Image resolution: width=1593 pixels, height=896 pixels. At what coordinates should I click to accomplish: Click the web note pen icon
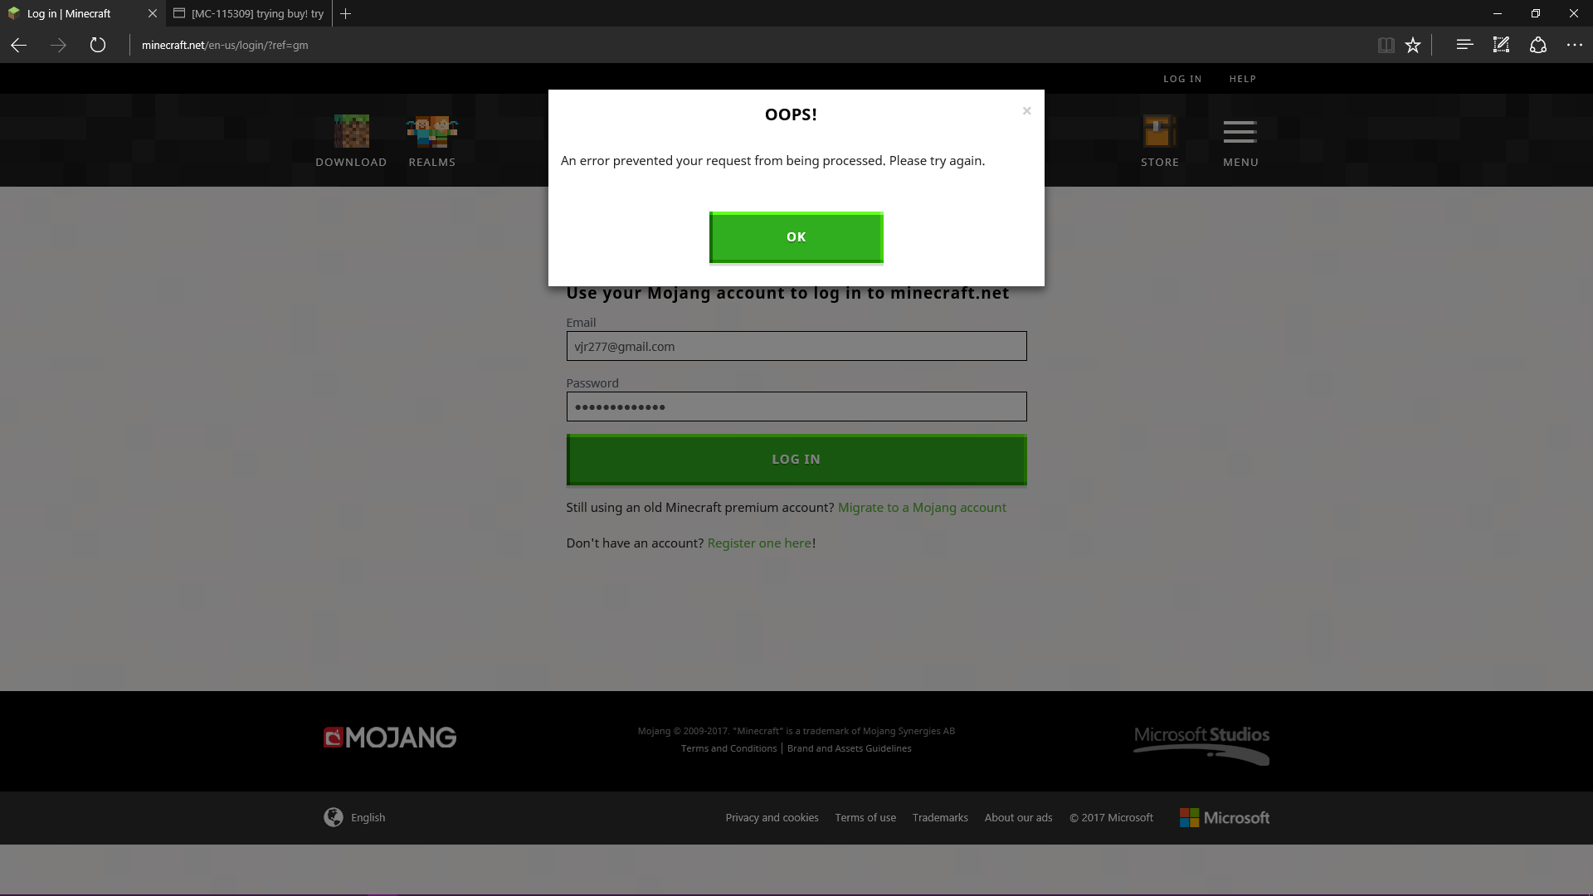(x=1501, y=45)
